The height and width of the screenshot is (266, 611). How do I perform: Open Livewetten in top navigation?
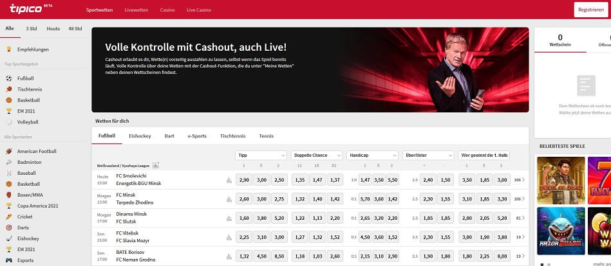click(x=136, y=10)
